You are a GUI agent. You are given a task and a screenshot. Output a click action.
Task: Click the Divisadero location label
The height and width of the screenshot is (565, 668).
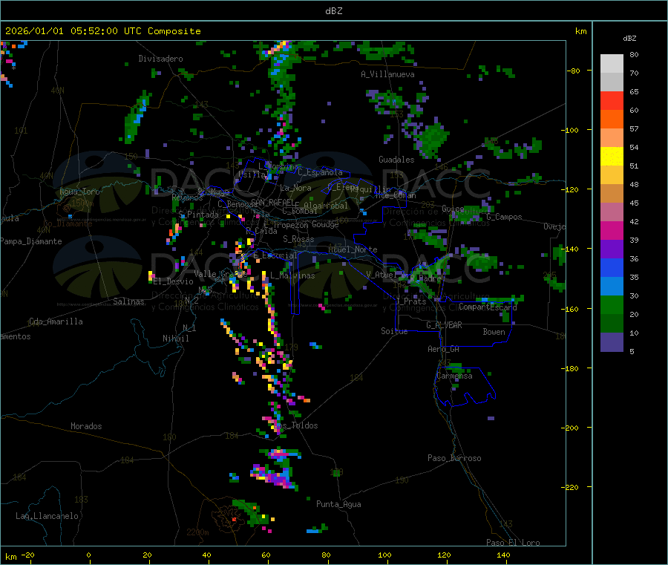[160, 59]
